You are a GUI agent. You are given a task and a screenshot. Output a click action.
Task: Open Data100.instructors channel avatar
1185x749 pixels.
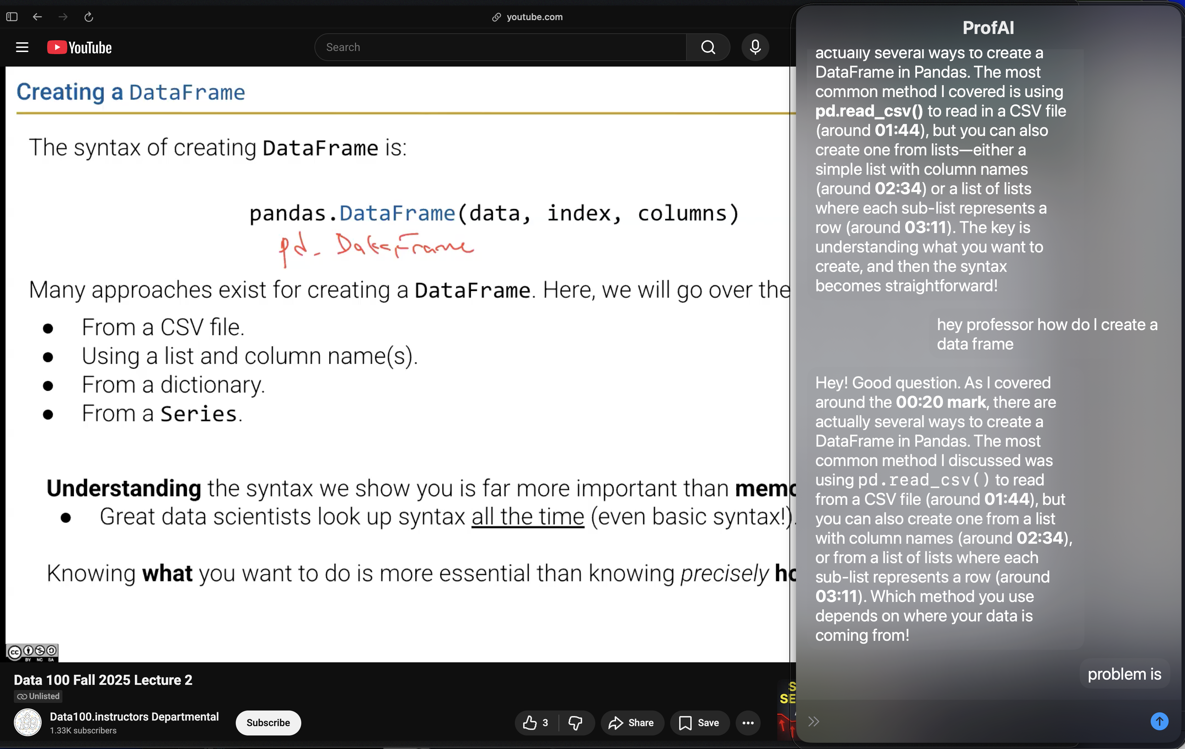pos(27,722)
